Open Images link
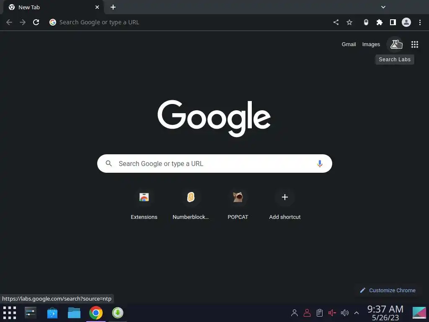429x322 pixels. pyautogui.click(x=371, y=44)
